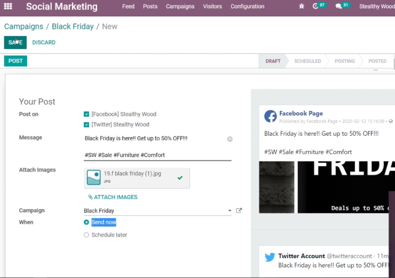Image resolution: width=395 pixels, height=278 pixels.
Task: Click the green checkmark on attached image
Action: pyautogui.click(x=180, y=178)
